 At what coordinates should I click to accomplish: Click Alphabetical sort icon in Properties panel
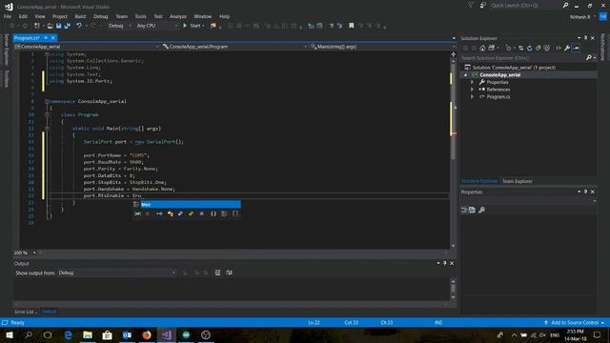point(472,210)
